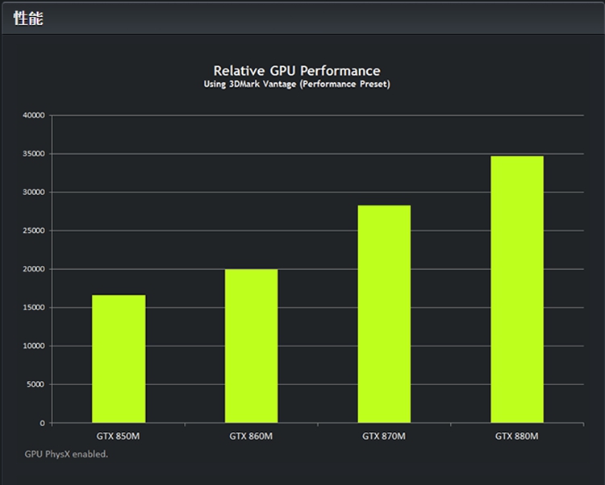Select the GTX 880M axis label
This screenshot has width=605, height=485.
point(516,436)
